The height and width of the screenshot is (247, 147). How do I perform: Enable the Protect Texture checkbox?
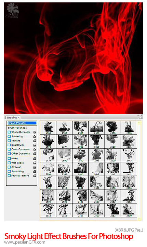point(9,175)
